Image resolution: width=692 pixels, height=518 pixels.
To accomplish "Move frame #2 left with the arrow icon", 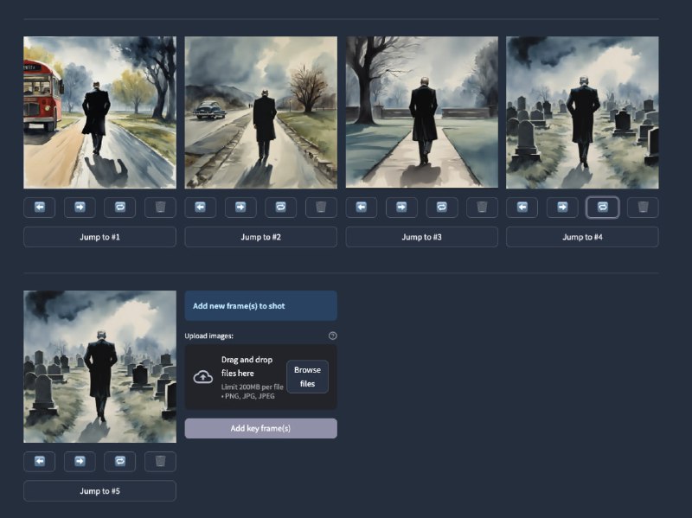I will pos(200,208).
